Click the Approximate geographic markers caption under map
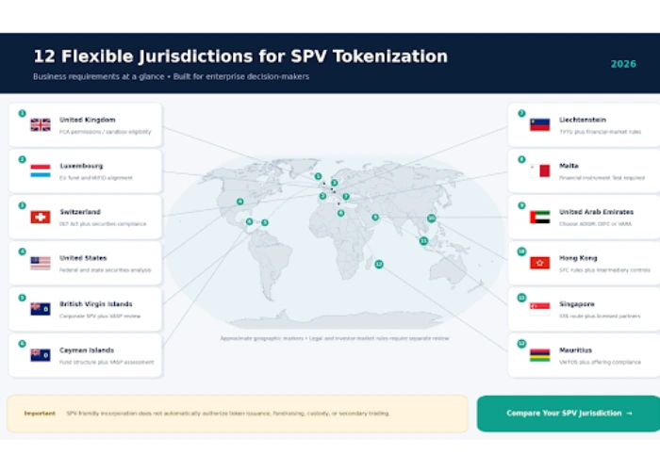The height and width of the screenshot is (471, 660). click(335, 338)
